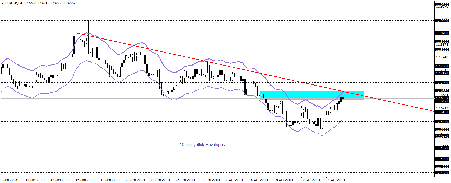Select the 1.18780 horizontal level label

[x=442, y=33]
